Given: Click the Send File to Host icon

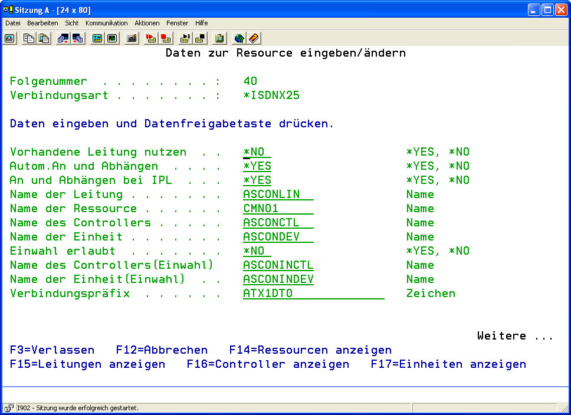Looking at the screenshot, I should [x=63, y=38].
